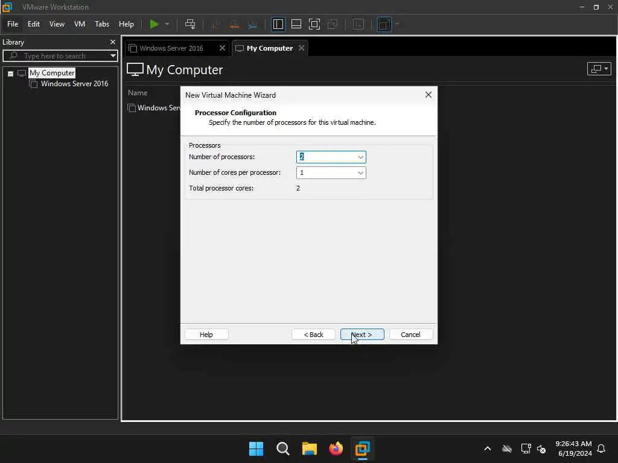This screenshot has width=618, height=463.
Task: Collapse the My Computer tree node
Action: tap(11, 74)
